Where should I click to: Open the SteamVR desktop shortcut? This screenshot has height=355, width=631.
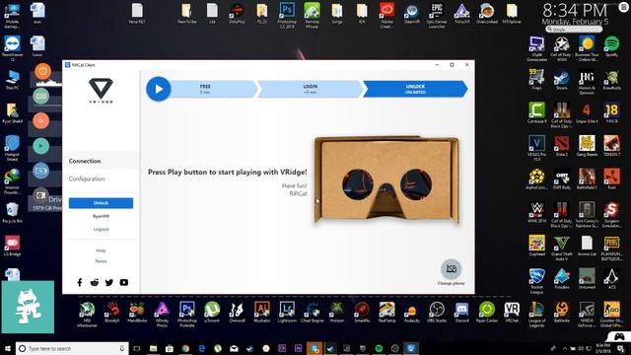click(412, 13)
